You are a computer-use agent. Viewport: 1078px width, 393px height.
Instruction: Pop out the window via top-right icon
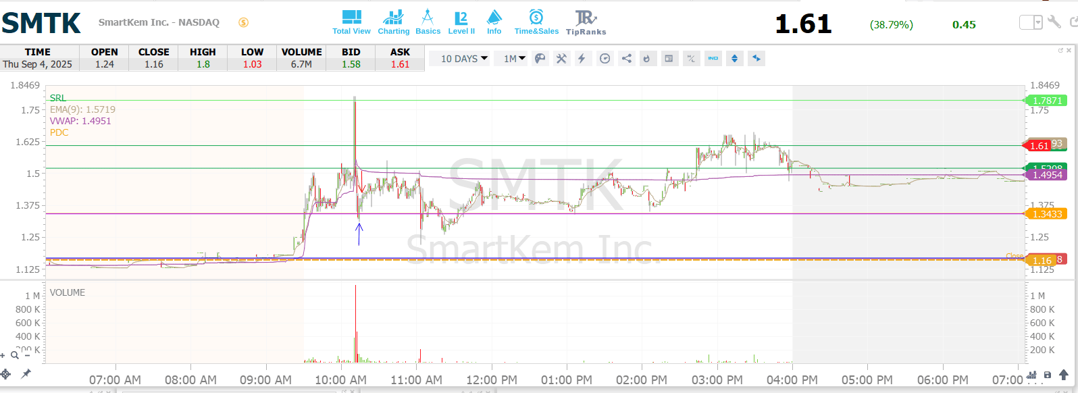(1073, 22)
